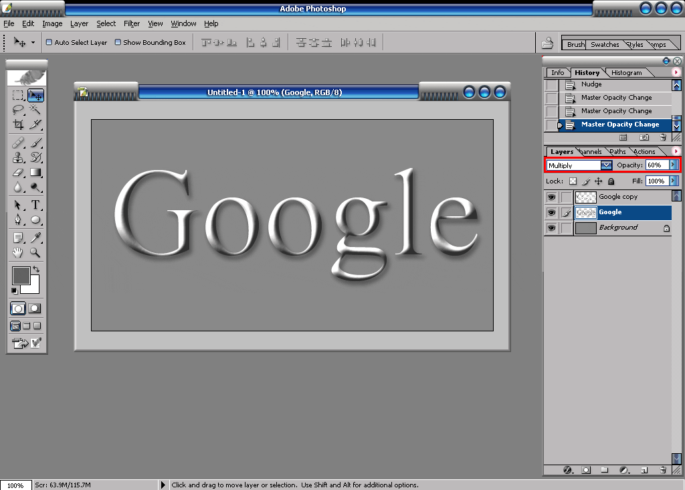Open the tool preset picker arrow
This screenshot has height=490, width=685.
(x=33, y=42)
